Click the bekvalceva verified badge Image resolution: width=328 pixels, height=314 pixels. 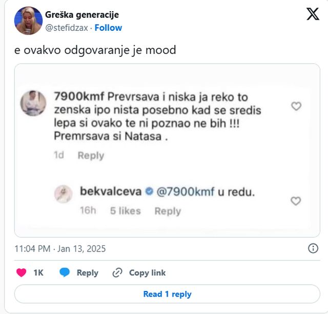[149, 192]
